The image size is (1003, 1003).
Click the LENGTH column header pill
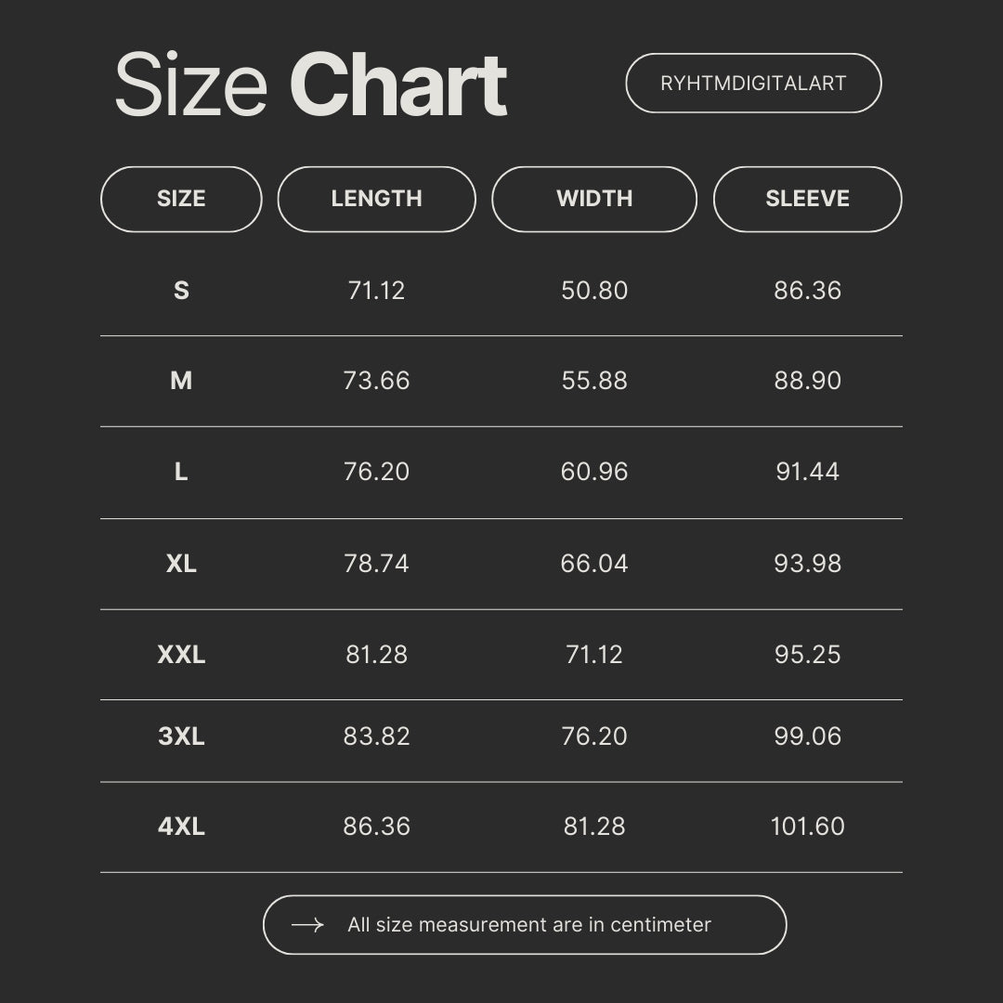click(x=376, y=199)
